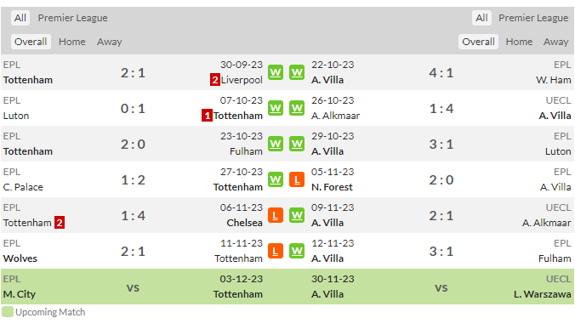Click Tottenham's red card badge in Luton match
This screenshot has height=335, width=575.
(207, 116)
